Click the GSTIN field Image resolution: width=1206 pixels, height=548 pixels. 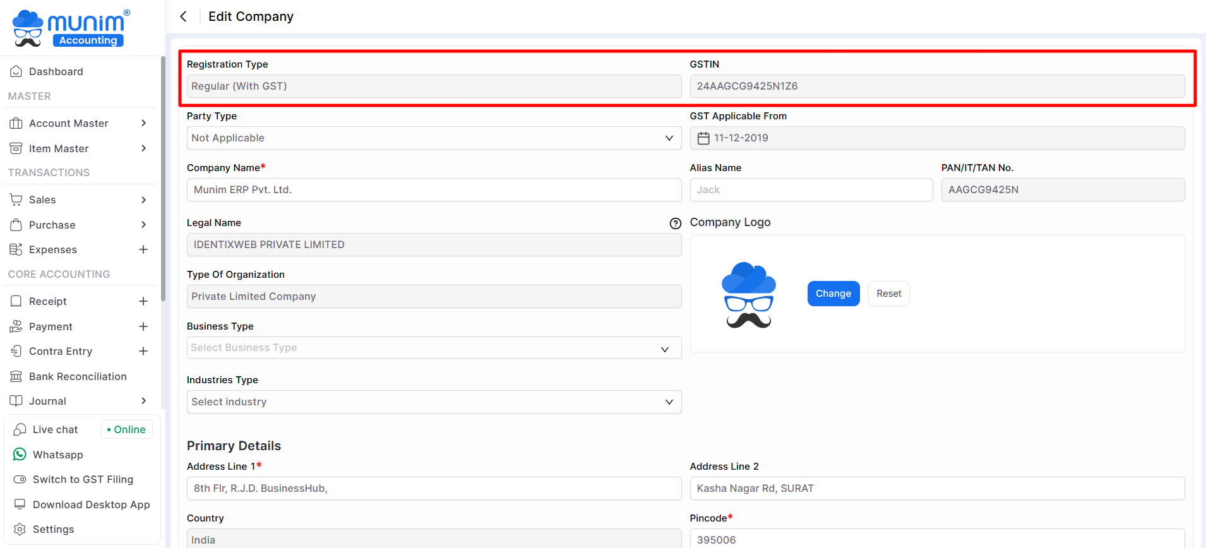(x=937, y=86)
